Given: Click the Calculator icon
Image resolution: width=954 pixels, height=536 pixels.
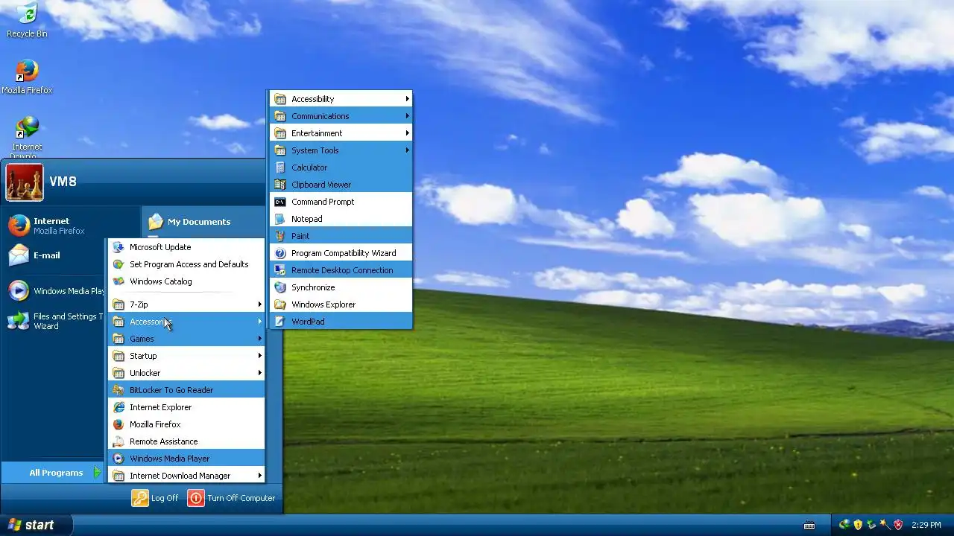Looking at the screenshot, I should point(280,167).
